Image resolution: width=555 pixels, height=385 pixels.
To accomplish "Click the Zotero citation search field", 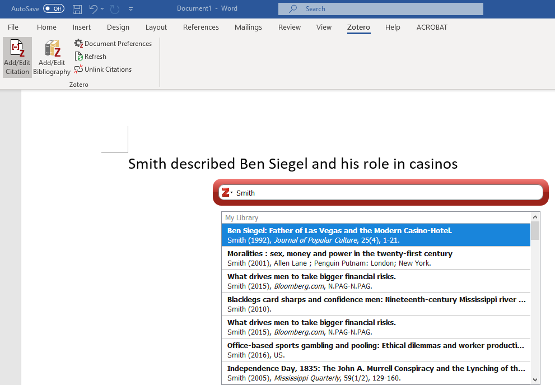I will pos(380,193).
